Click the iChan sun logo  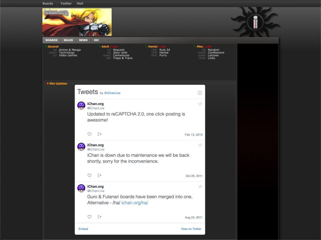click(255, 22)
